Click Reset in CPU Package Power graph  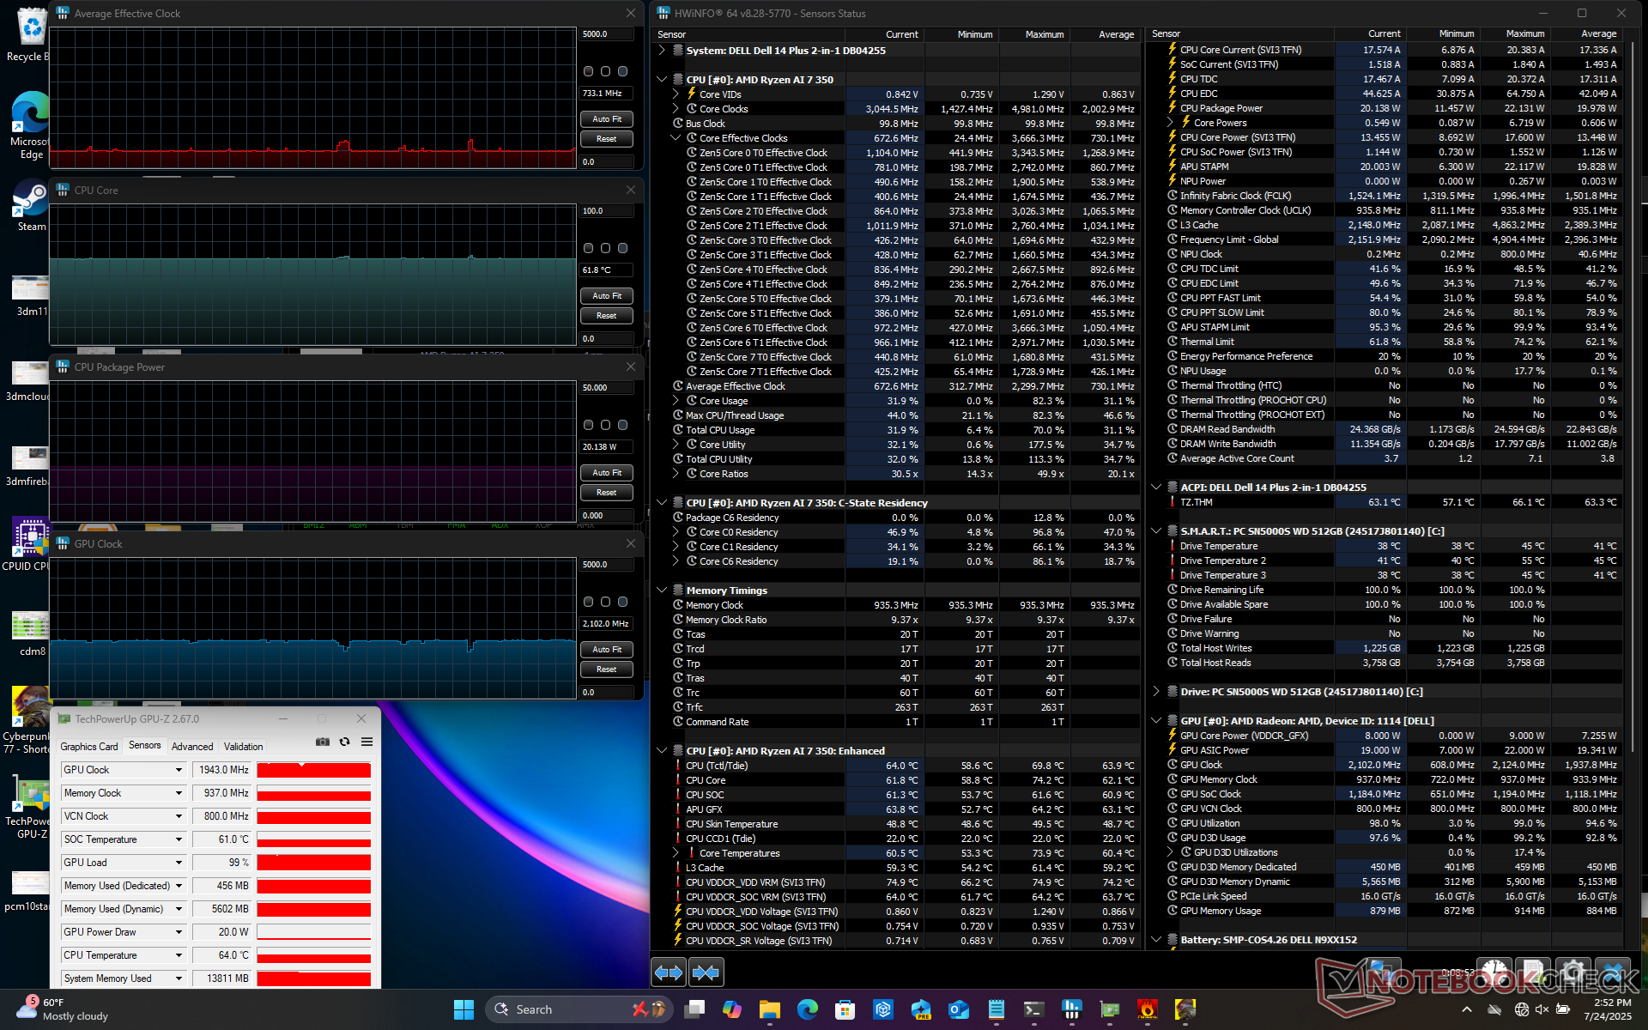(607, 493)
